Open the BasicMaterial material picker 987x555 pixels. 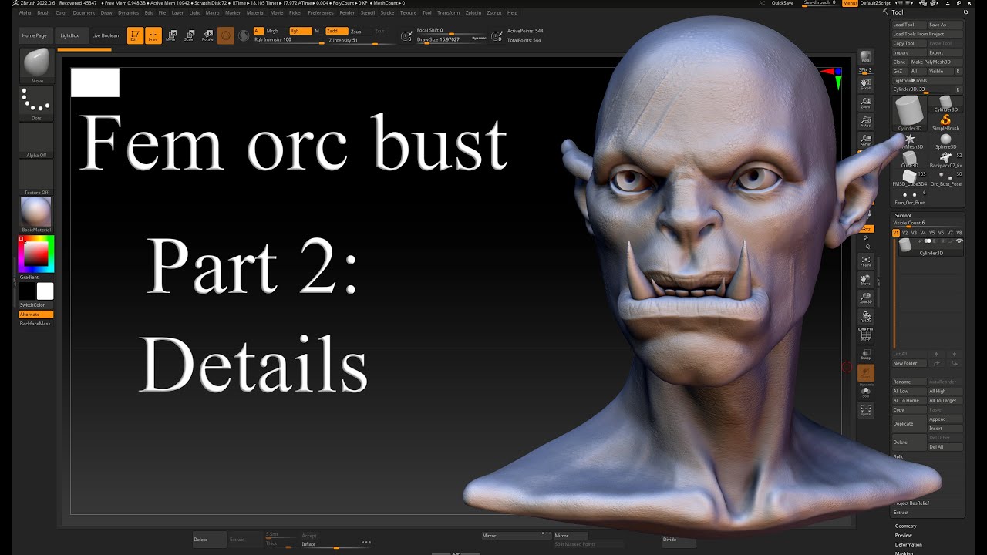coord(37,214)
